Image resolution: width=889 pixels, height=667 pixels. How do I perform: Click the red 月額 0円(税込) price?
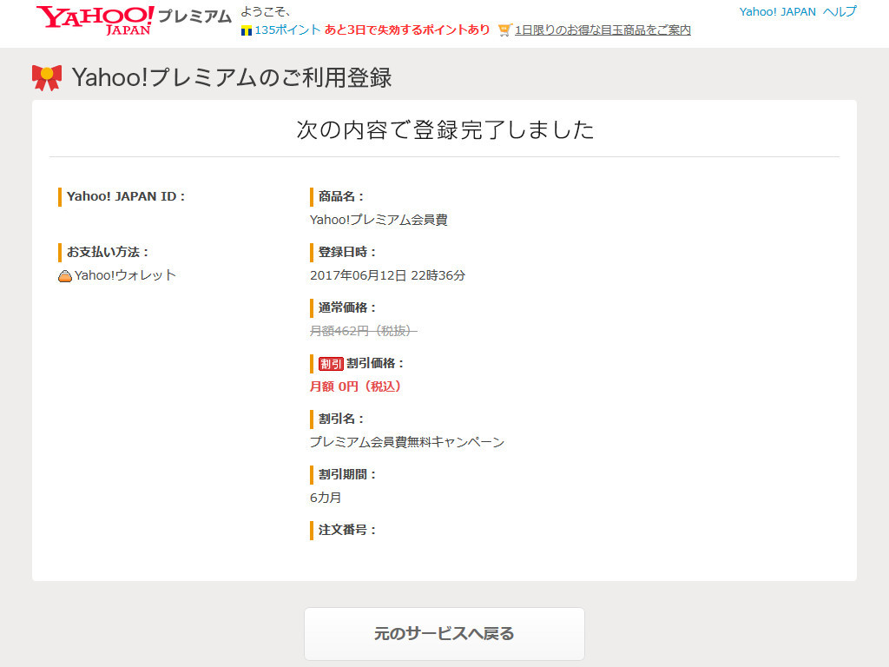(355, 386)
